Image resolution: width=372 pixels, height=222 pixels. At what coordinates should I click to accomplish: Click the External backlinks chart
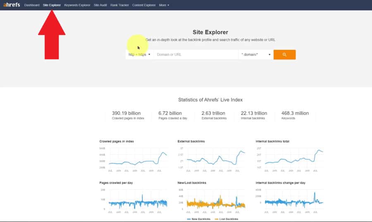point(211,159)
